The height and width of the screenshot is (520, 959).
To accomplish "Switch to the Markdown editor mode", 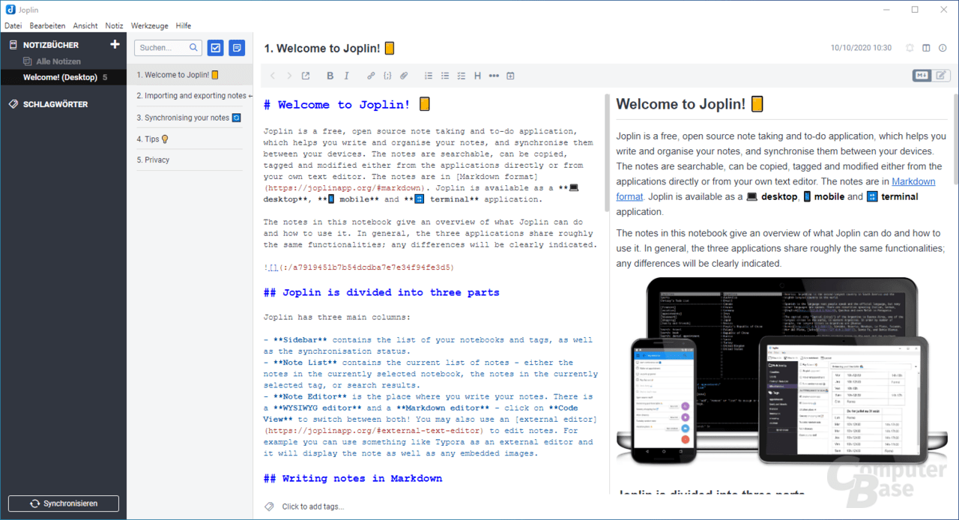I will 922,76.
